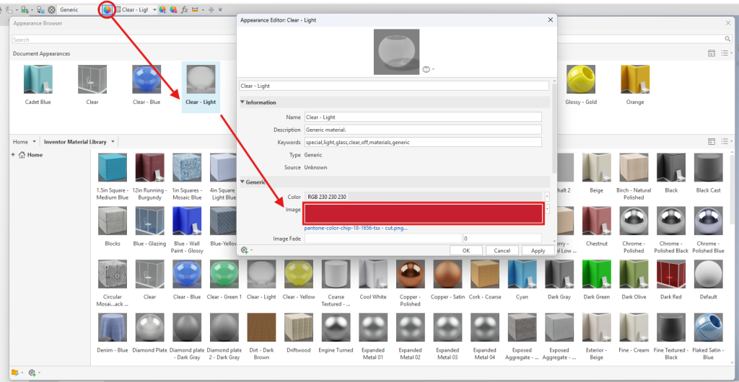Viewport: 739px width, 382px height.
Task: Collapse the Generic section
Action: [243, 182]
